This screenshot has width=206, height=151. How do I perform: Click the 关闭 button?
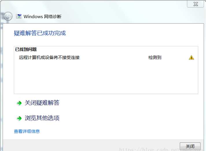point(190,146)
